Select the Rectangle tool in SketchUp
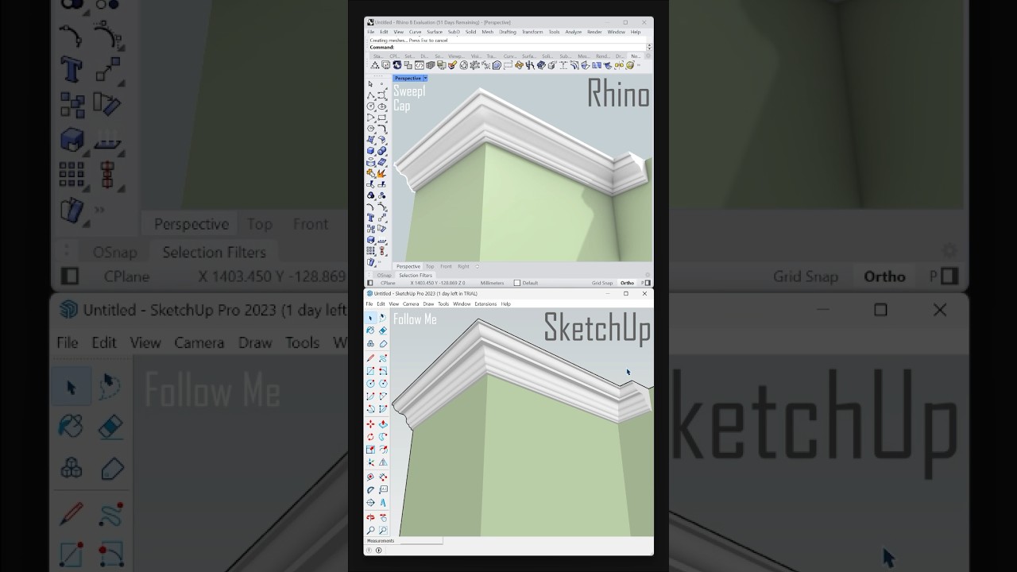 tap(370, 371)
